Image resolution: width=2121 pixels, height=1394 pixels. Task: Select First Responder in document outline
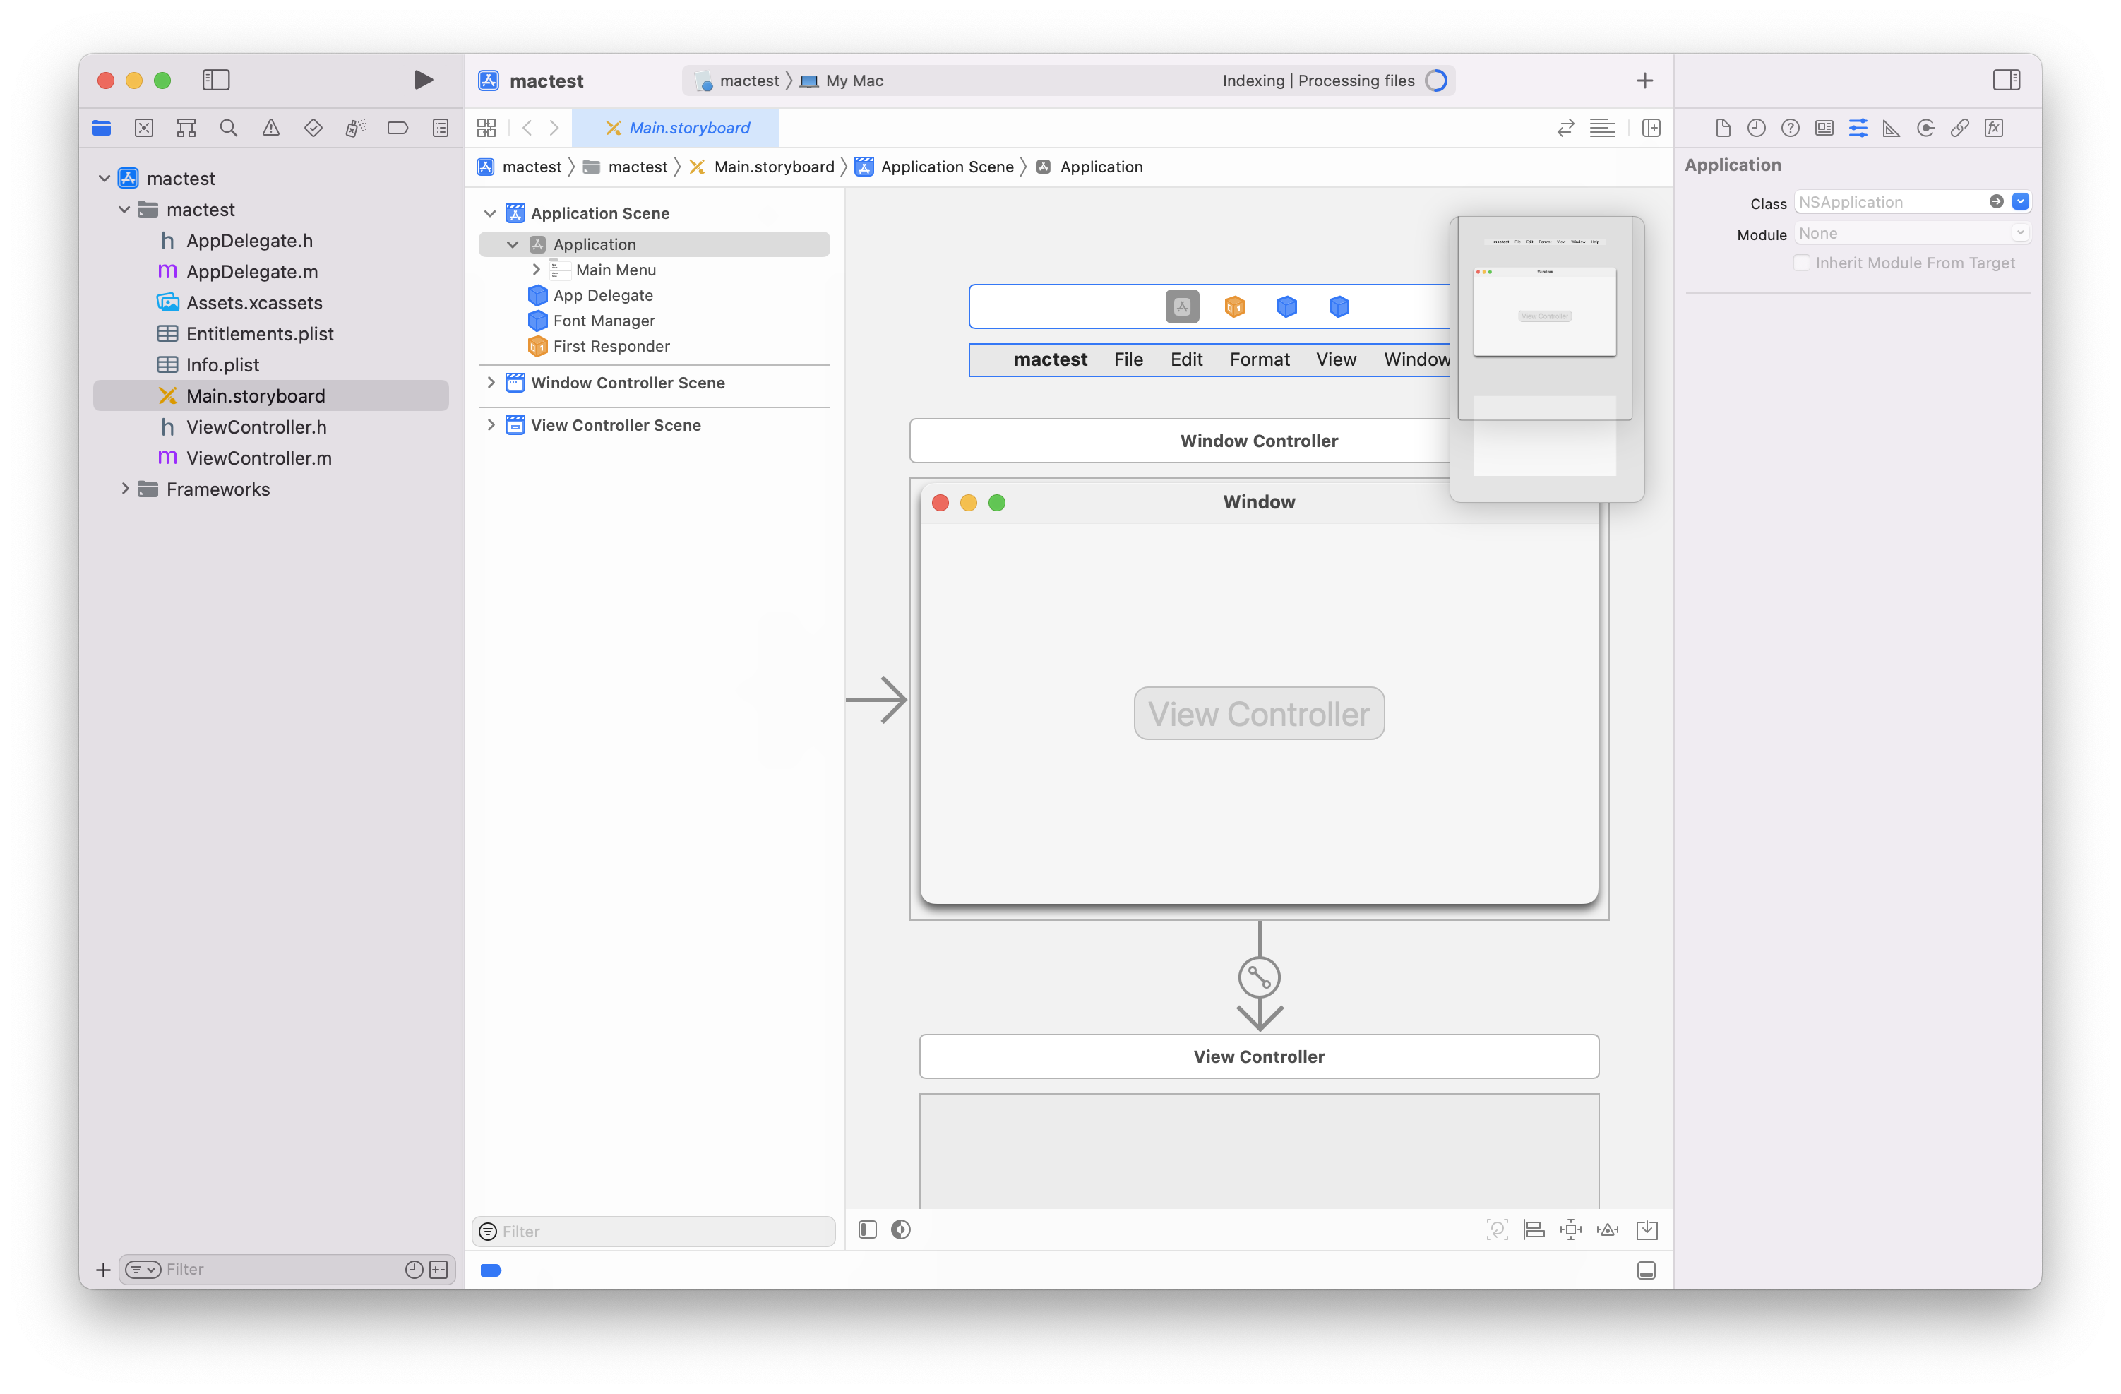611,346
